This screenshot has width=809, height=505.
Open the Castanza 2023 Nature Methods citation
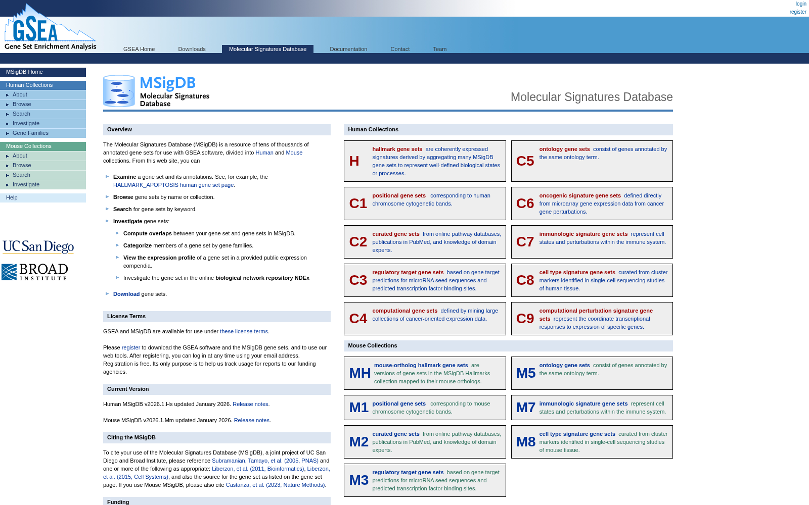tap(276, 485)
